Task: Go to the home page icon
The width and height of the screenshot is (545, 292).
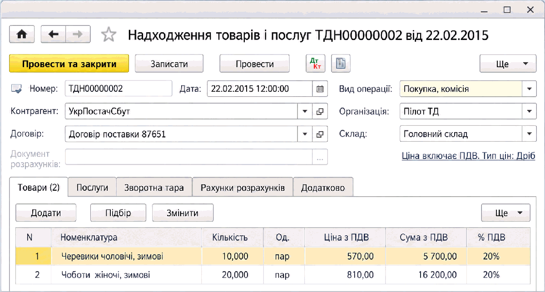Action: coord(22,35)
